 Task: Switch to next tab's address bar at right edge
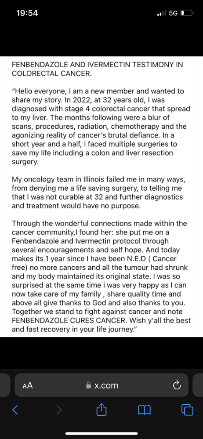[x=198, y=385]
